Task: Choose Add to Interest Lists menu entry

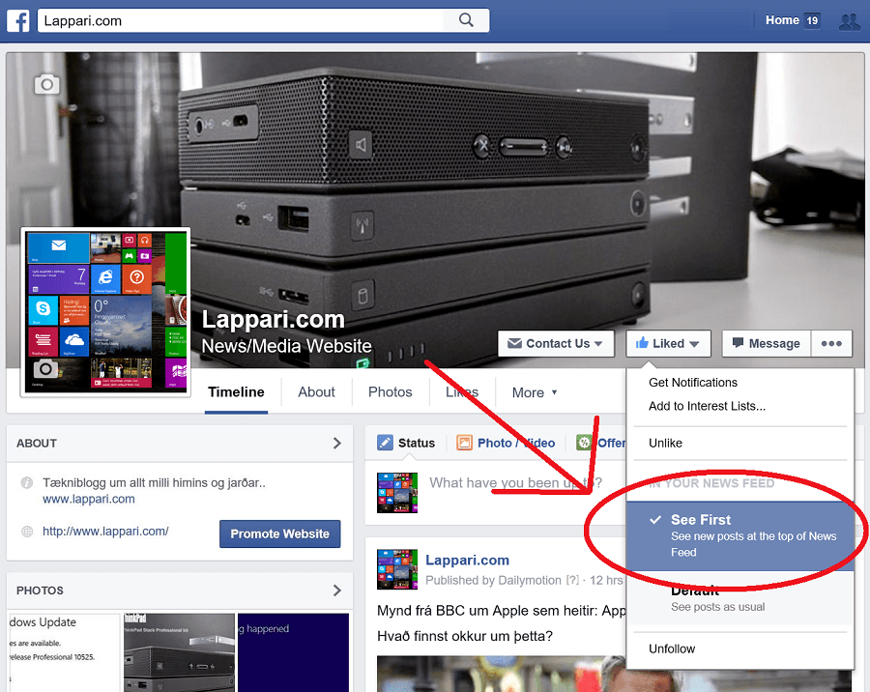Action: [x=707, y=406]
